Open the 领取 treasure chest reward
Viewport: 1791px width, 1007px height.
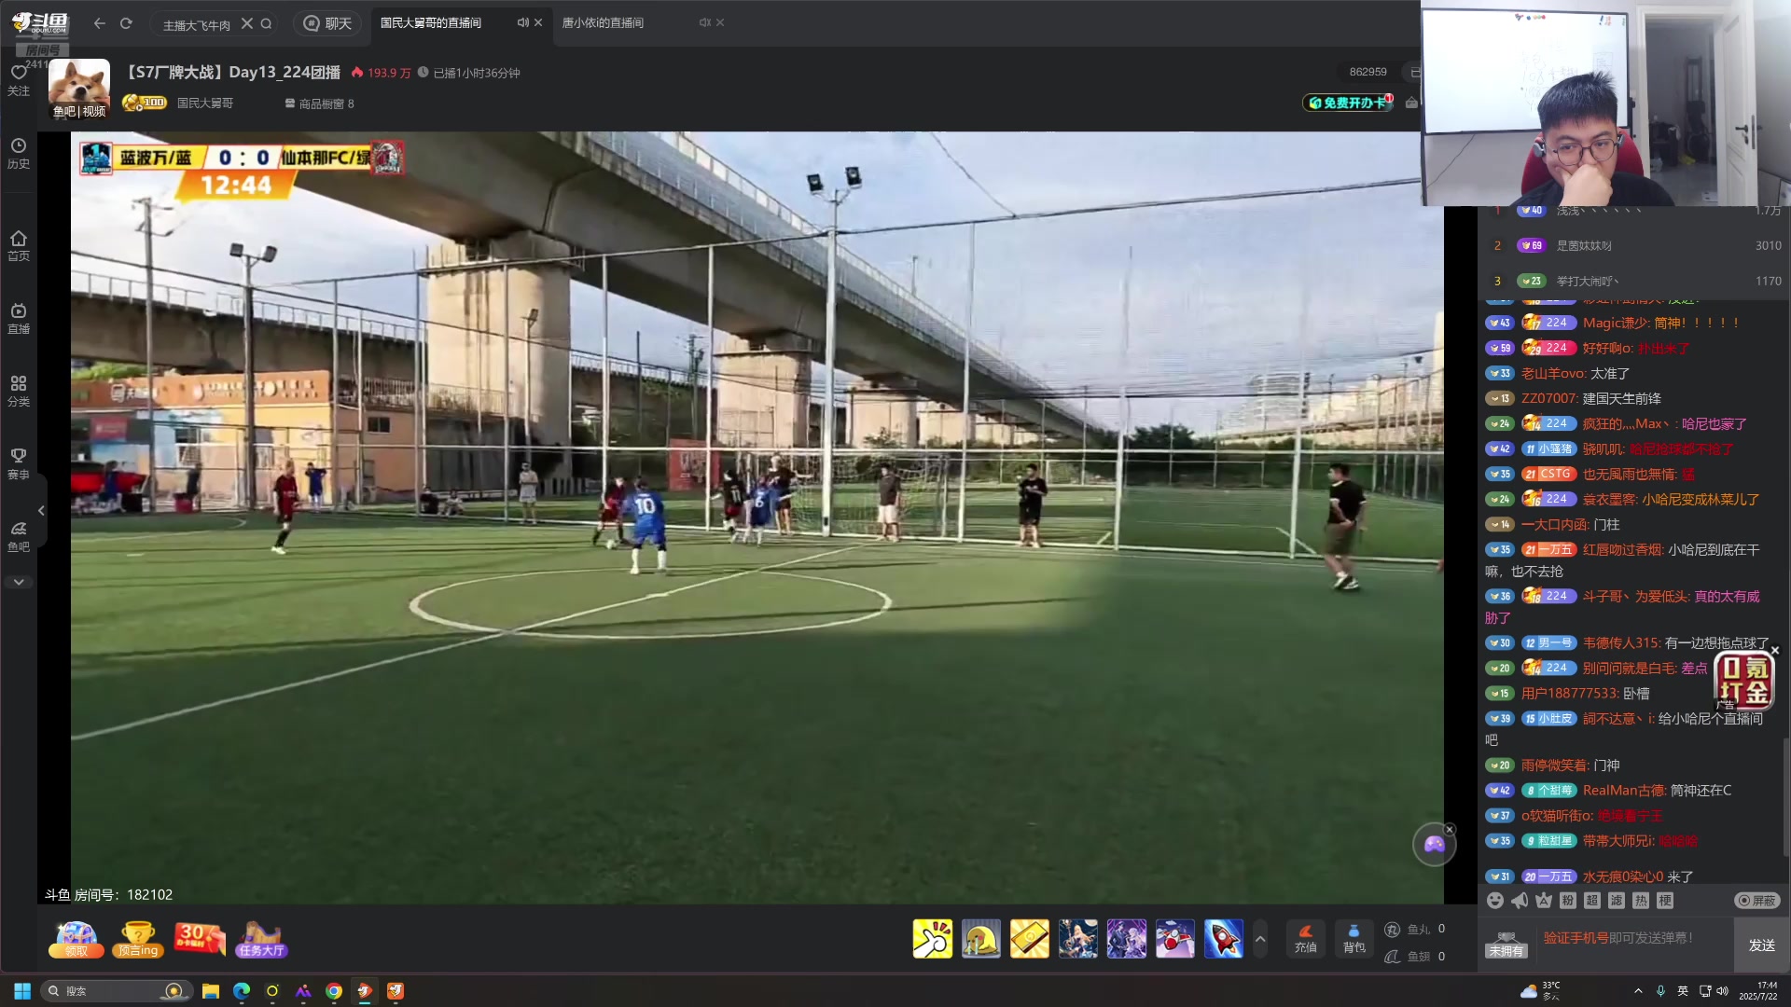(x=76, y=939)
